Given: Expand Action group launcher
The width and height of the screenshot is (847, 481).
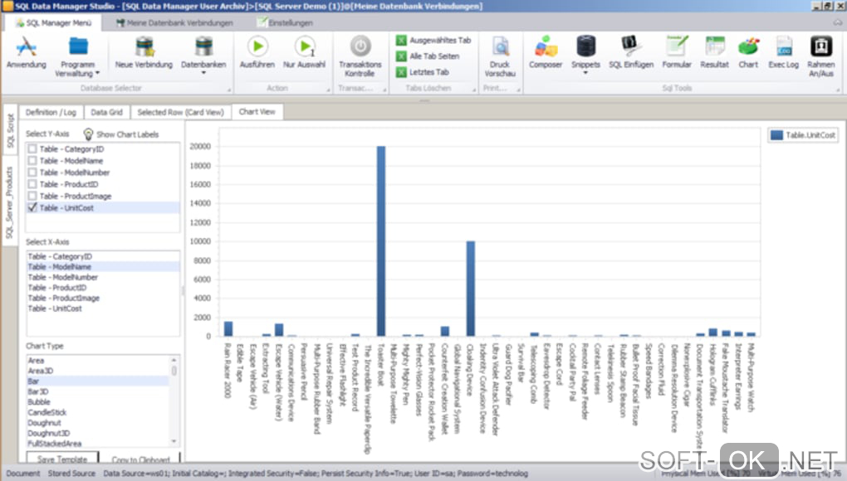Looking at the screenshot, I should 328,90.
